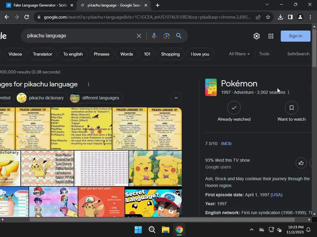Open the clock and date in taskbar
The width and height of the screenshot is (317, 237).
pyautogui.click(x=296, y=230)
